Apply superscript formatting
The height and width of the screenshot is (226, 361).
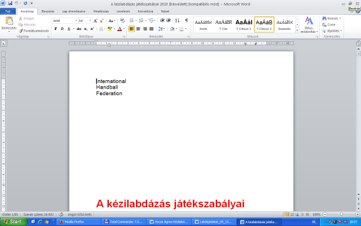92,29
